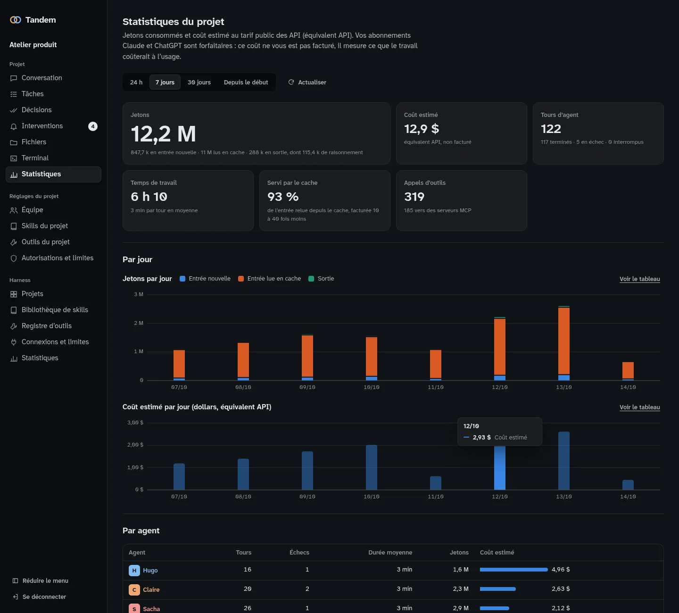Open the Bibliothèque de skills icon
The width and height of the screenshot is (679, 613).
tap(14, 310)
